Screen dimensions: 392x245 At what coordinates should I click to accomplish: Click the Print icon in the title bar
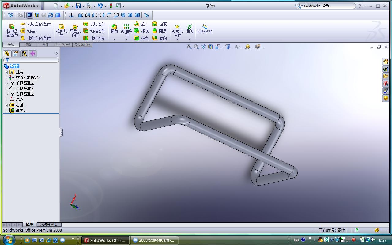coord(89,6)
